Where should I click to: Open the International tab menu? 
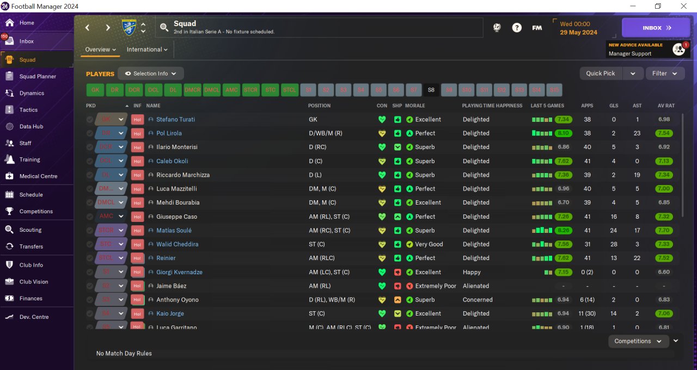click(x=147, y=50)
